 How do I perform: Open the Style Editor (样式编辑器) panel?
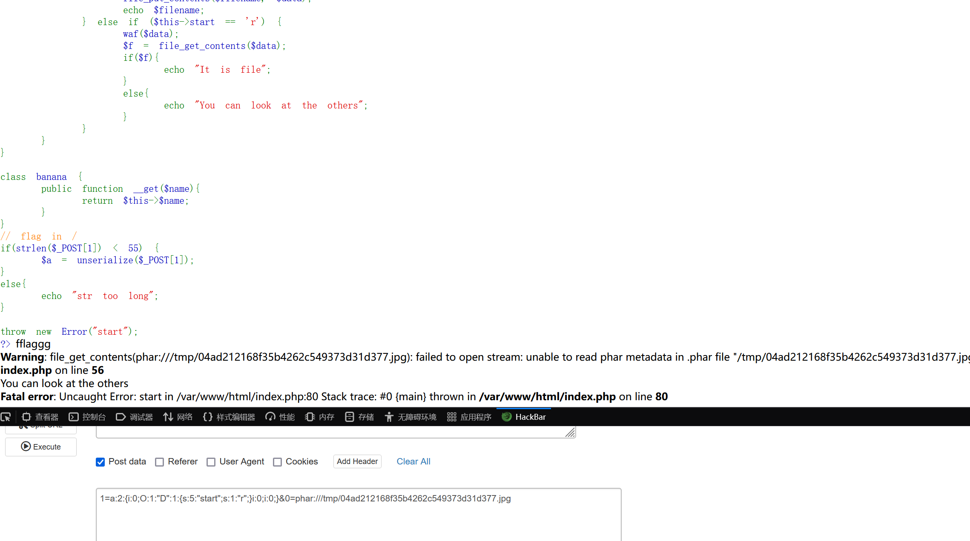click(229, 417)
